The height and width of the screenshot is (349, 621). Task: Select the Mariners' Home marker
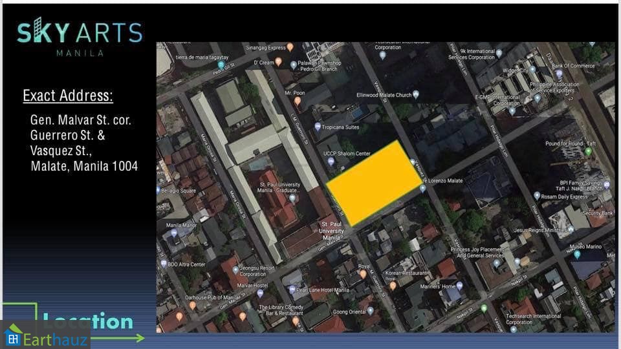[459, 286]
